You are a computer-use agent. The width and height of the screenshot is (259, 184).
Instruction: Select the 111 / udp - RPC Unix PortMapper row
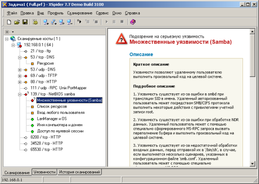pyautogui.click(x=58, y=88)
